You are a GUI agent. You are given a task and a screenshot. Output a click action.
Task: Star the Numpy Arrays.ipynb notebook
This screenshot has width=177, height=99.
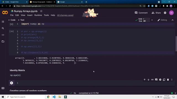tap(41, 11)
